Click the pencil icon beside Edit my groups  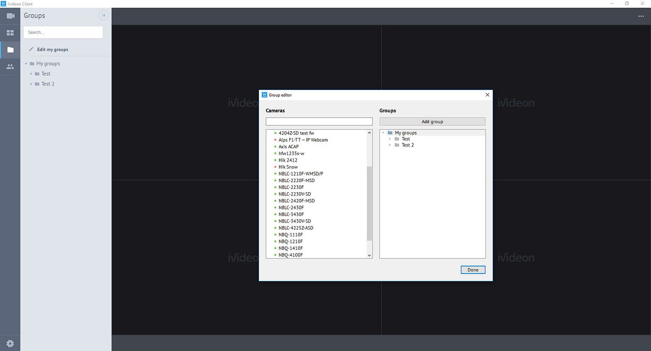31,49
